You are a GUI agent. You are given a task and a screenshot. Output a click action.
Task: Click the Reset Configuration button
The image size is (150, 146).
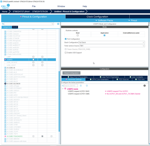coord(71,73)
